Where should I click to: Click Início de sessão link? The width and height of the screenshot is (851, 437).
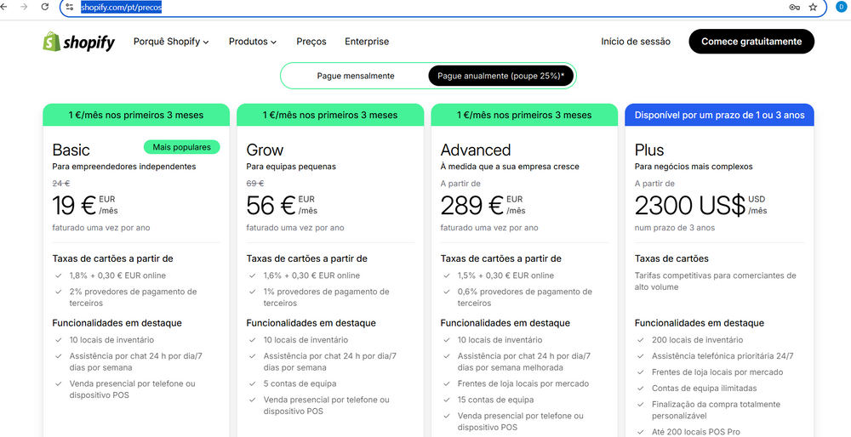click(636, 42)
